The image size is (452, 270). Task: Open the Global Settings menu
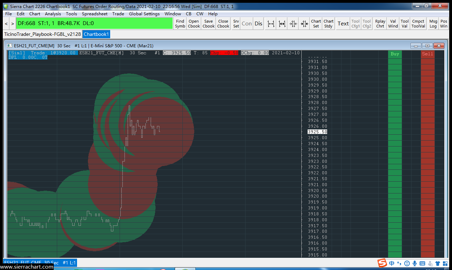[x=144, y=14]
